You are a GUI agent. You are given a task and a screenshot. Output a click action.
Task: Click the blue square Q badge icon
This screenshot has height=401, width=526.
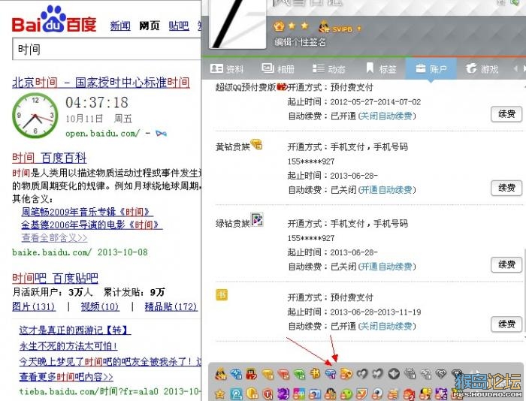236,394
